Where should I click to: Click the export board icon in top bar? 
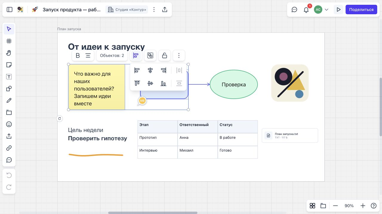coord(165,10)
